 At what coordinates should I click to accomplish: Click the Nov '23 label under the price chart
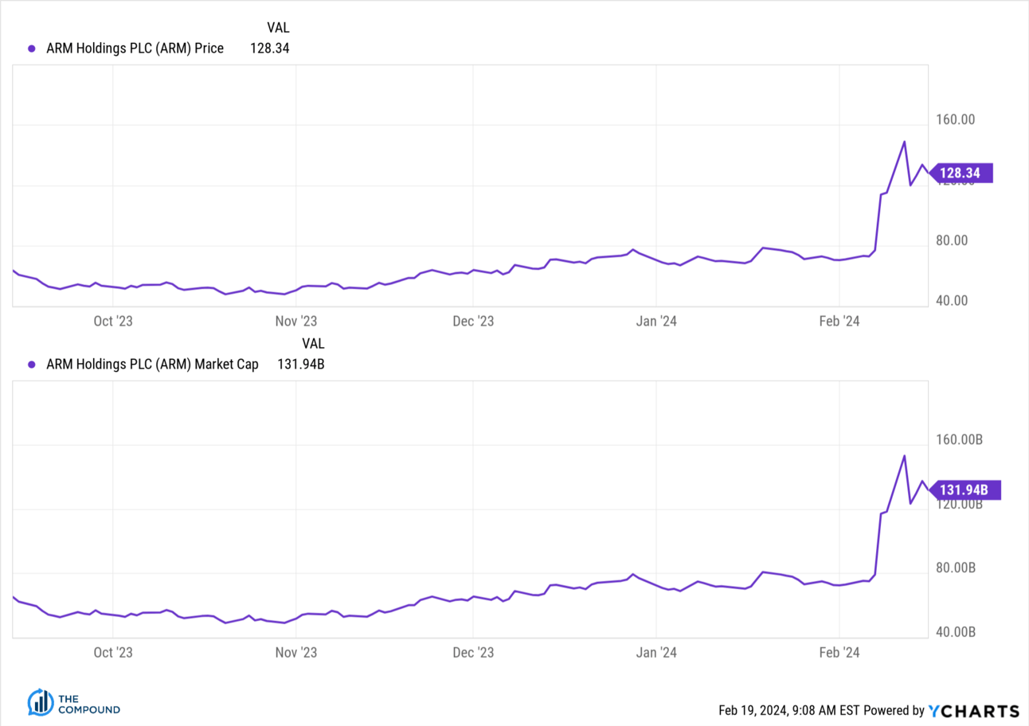coord(296,321)
